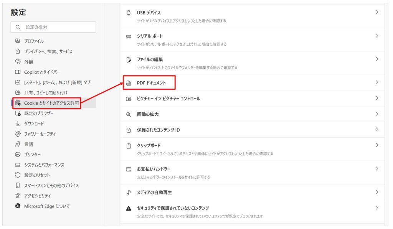Click the ファイルの編集 file icon

tap(129, 59)
